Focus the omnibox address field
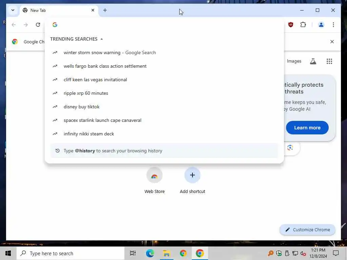This screenshot has width=347, height=260. 164,24
